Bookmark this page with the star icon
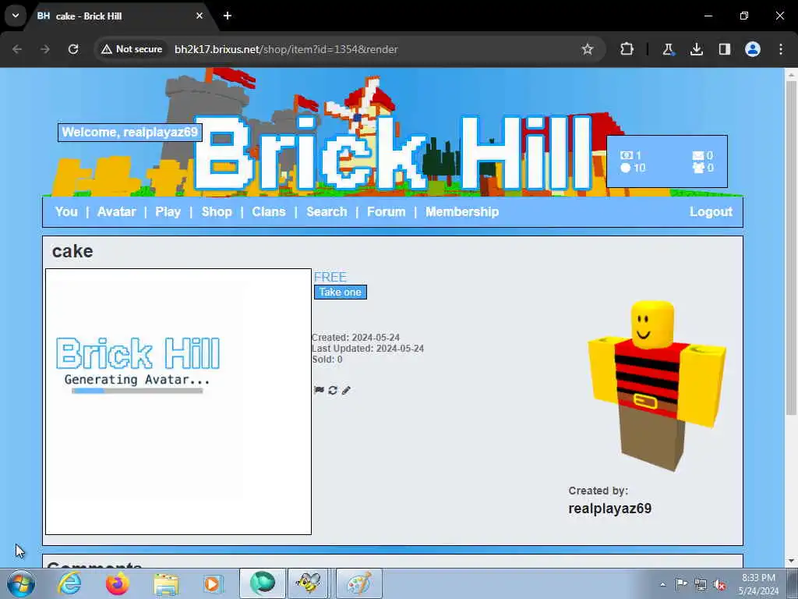The width and height of the screenshot is (798, 599). click(x=588, y=49)
